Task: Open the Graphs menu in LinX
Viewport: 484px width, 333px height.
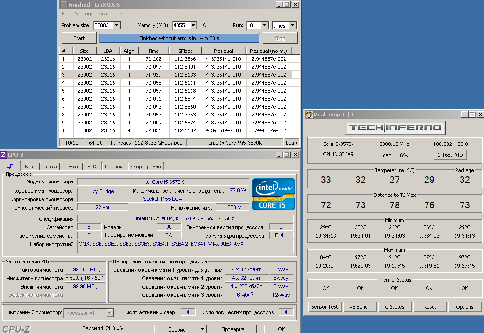Action: [x=107, y=14]
